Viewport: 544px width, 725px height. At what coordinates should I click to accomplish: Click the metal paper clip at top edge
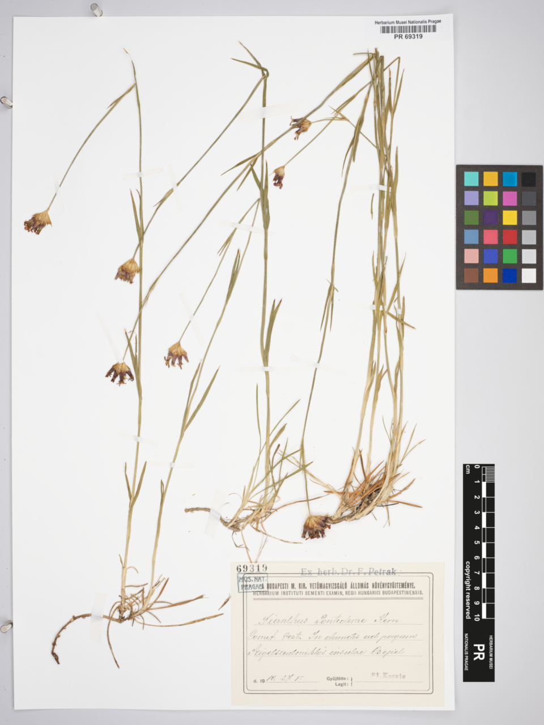click(96, 10)
